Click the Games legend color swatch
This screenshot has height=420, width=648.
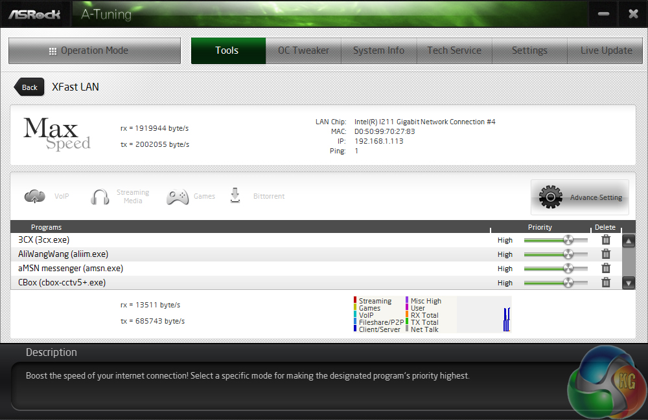[355, 307]
